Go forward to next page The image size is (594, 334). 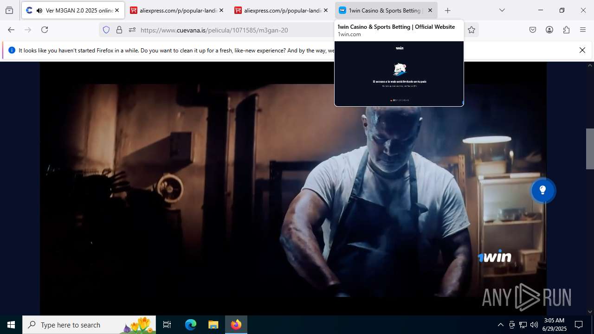(x=28, y=30)
